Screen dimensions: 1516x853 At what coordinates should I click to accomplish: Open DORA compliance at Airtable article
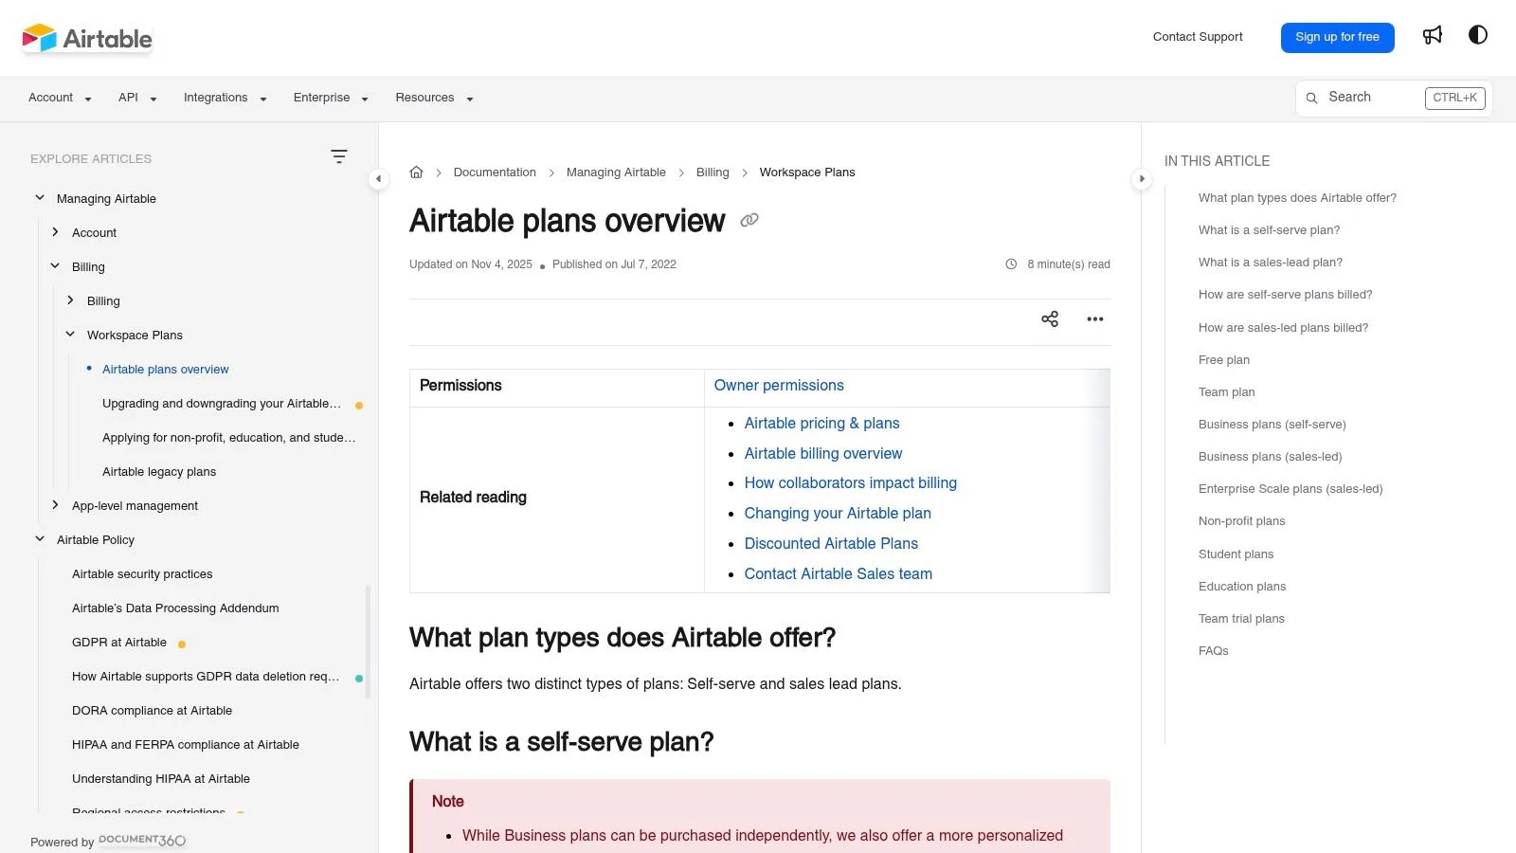pyautogui.click(x=152, y=711)
